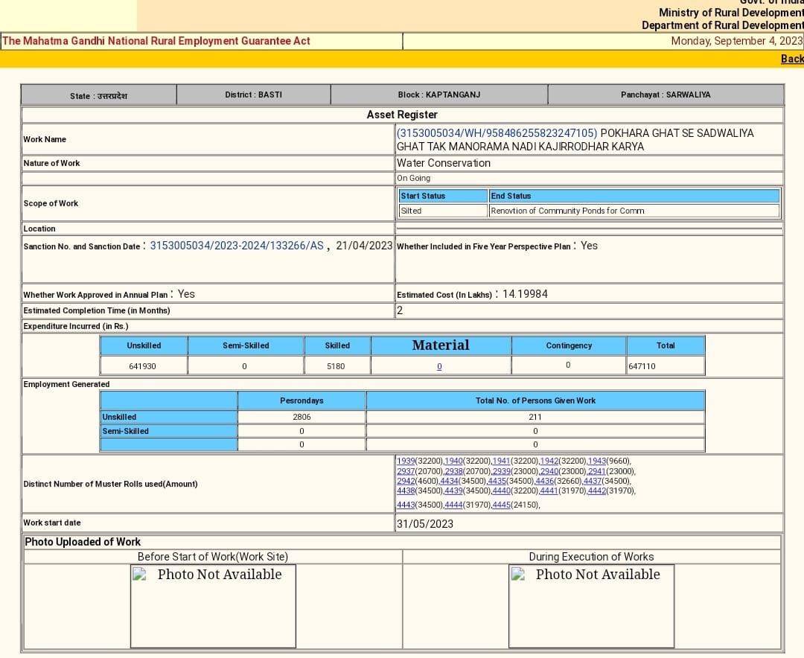Click the Before Start photo placeholder text
Screen dimensions: 804x658
coord(220,575)
